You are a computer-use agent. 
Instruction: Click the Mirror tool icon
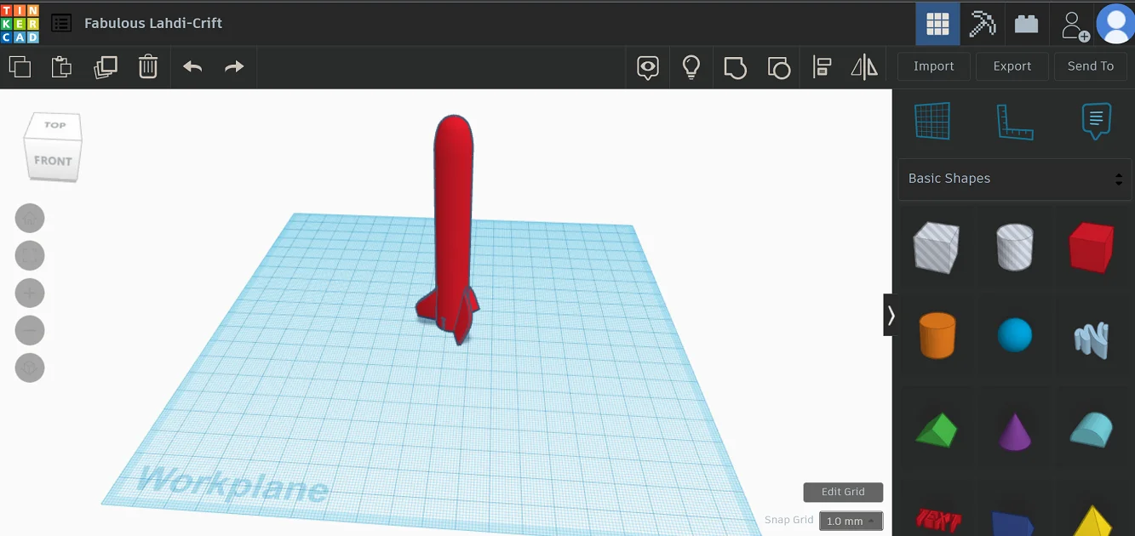coord(864,66)
